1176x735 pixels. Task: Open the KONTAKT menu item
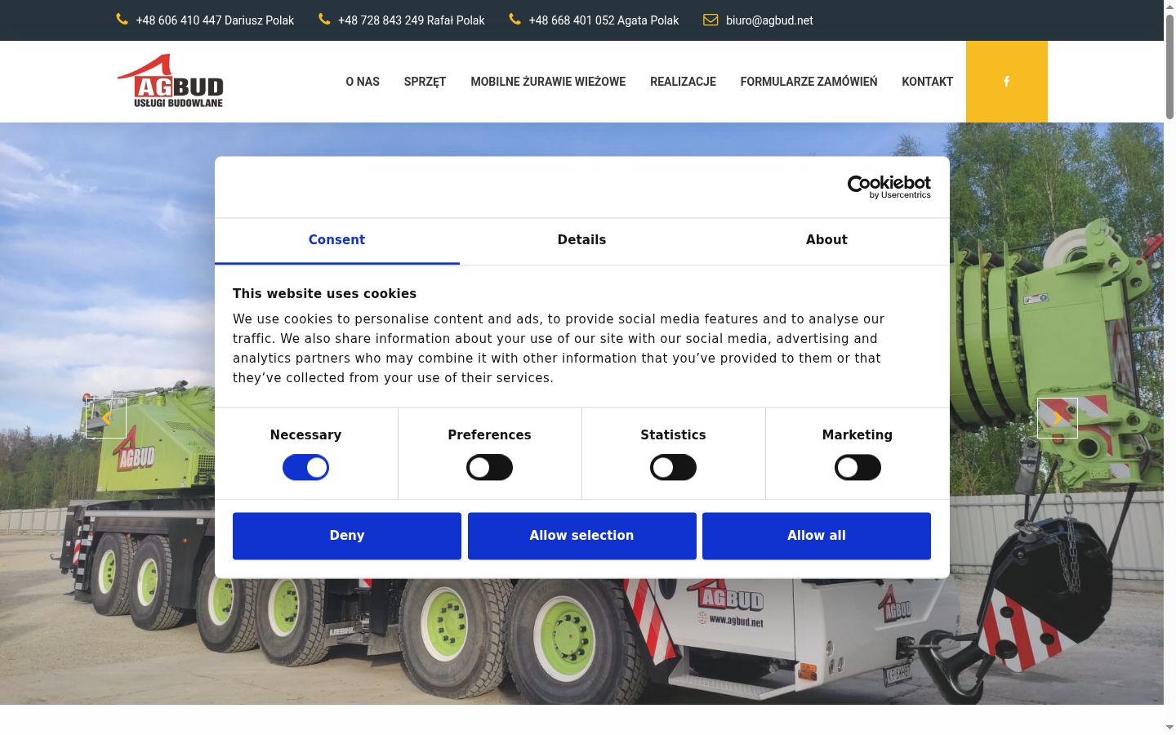(x=927, y=82)
